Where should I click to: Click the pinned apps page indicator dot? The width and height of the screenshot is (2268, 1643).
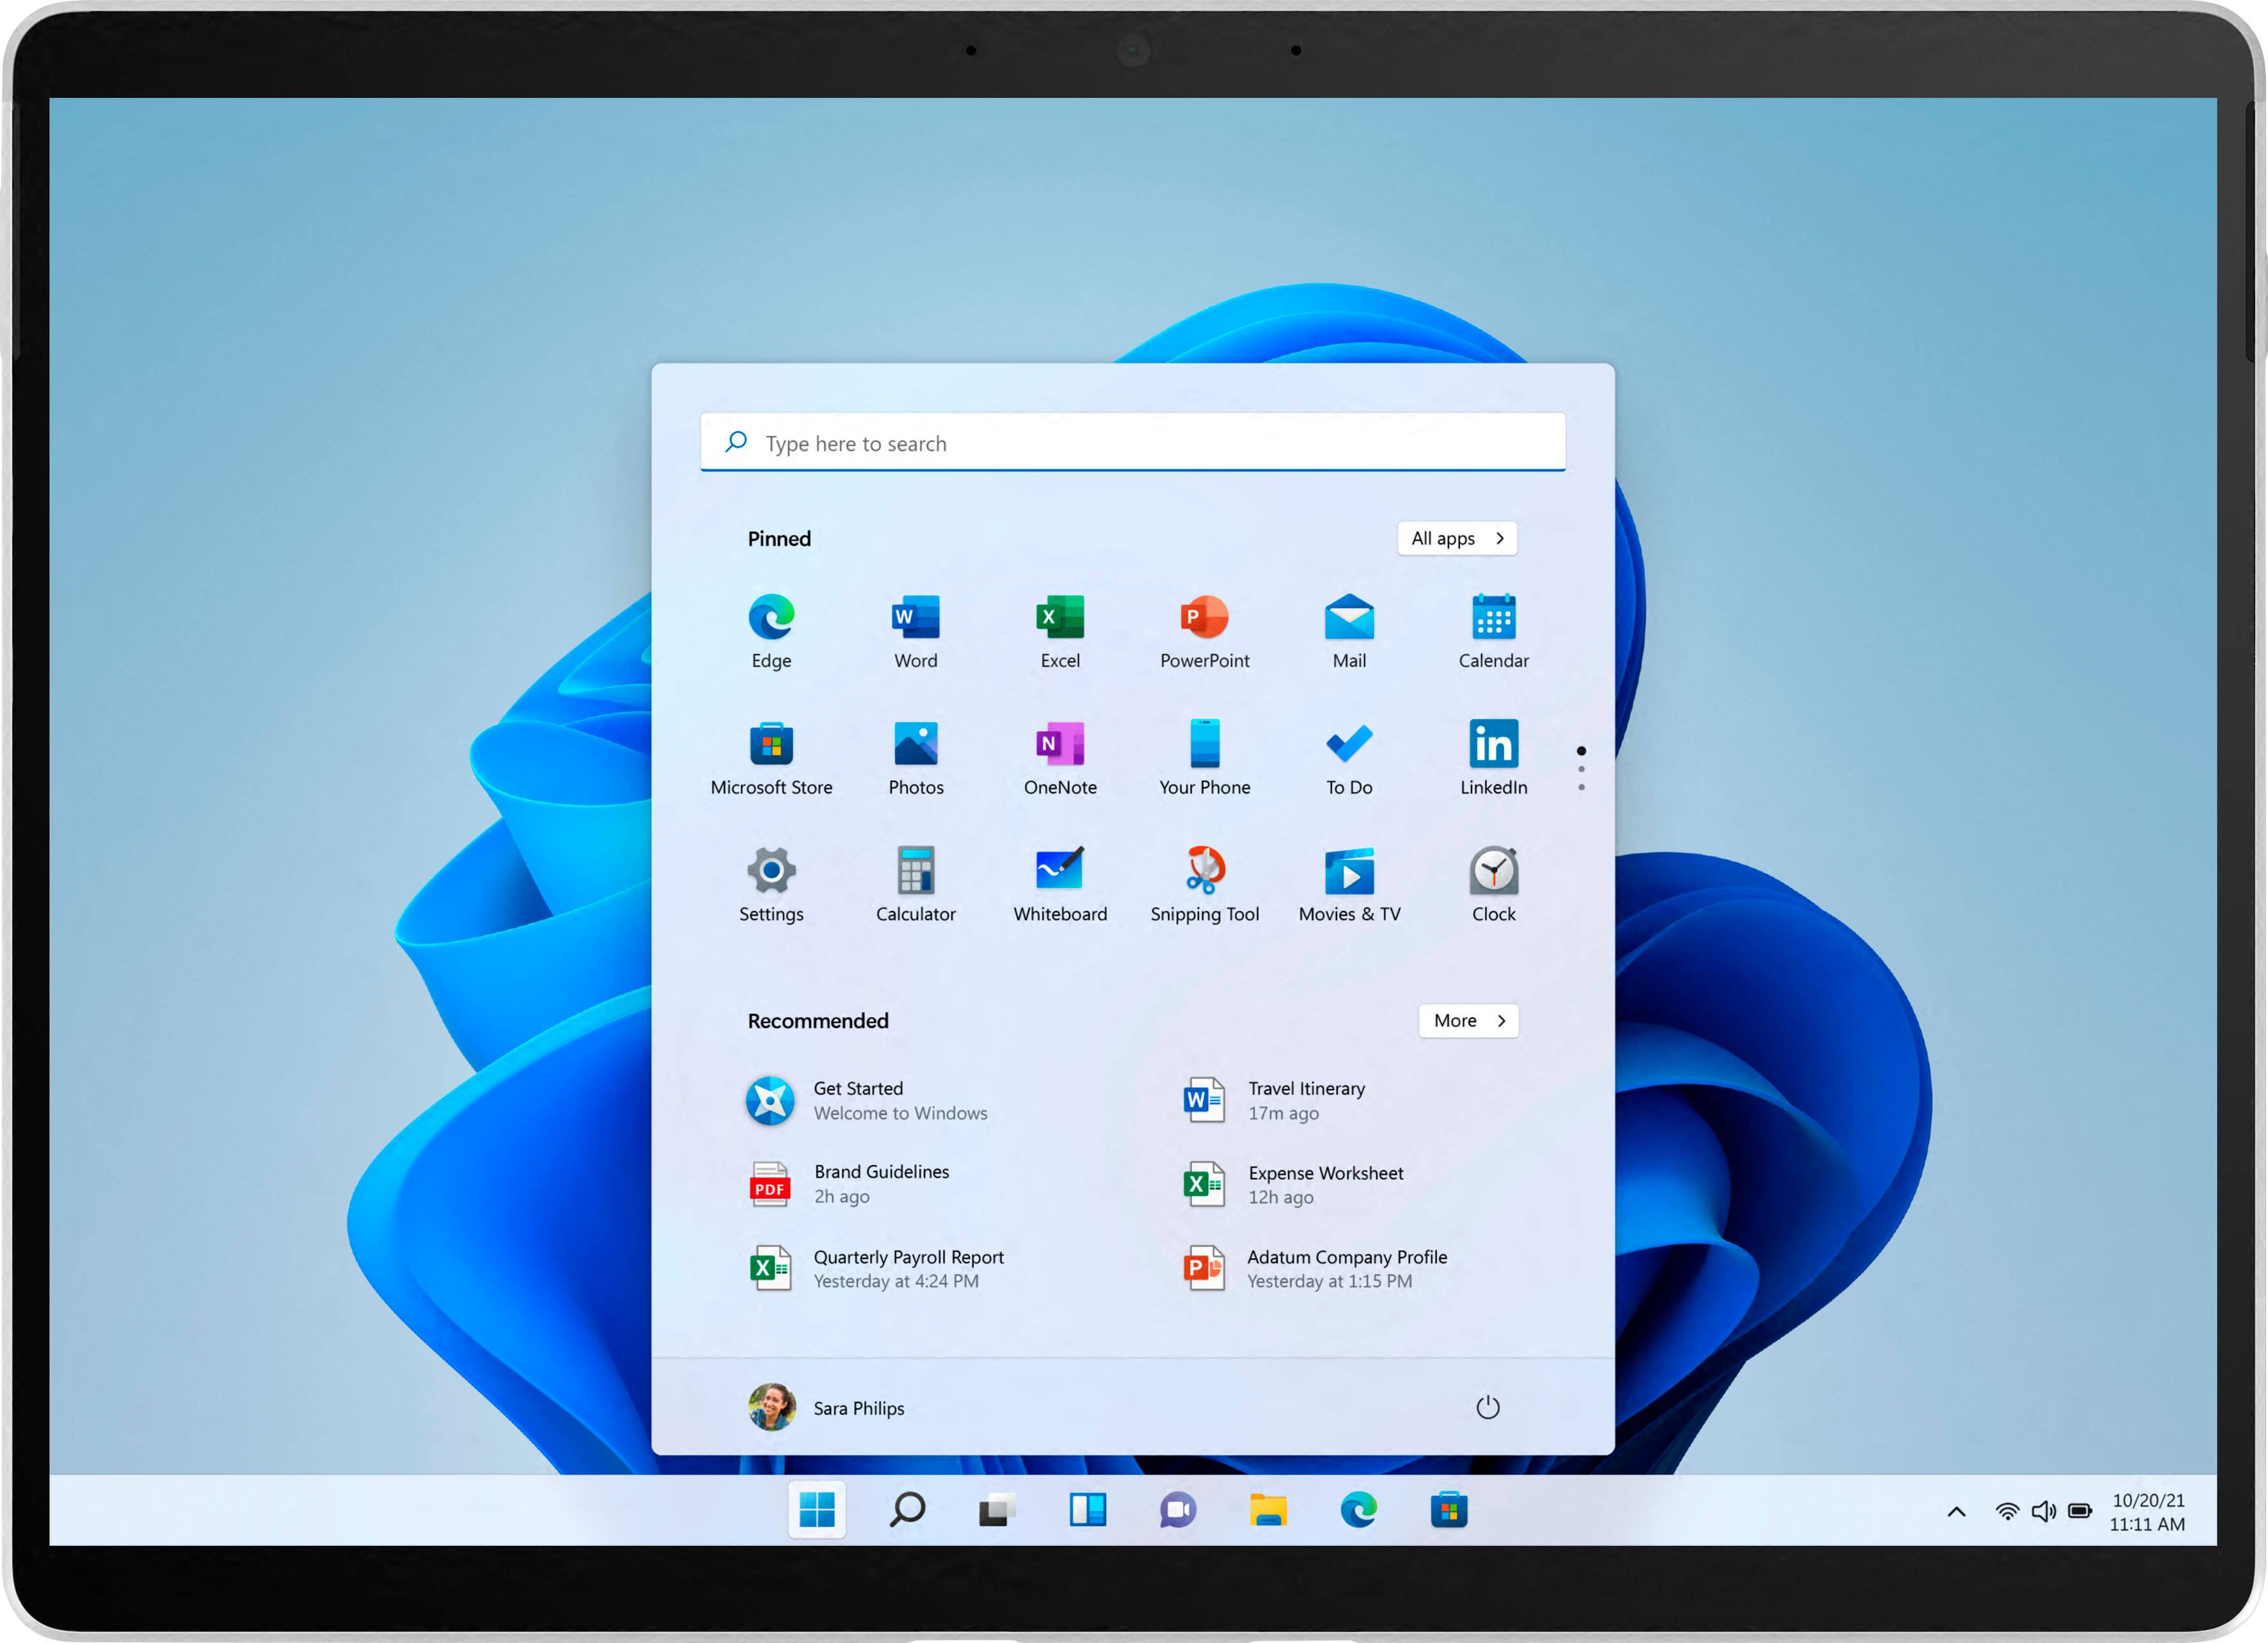pyautogui.click(x=1581, y=752)
